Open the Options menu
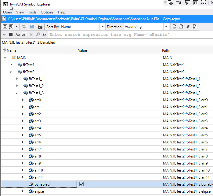The width and height of the screenshot is (213, 196). (x=47, y=12)
